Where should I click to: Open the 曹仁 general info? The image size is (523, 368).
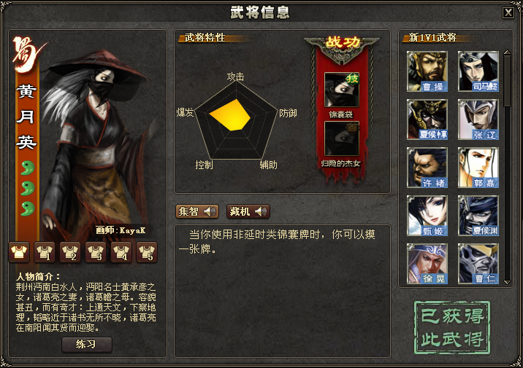(x=478, y=264)
